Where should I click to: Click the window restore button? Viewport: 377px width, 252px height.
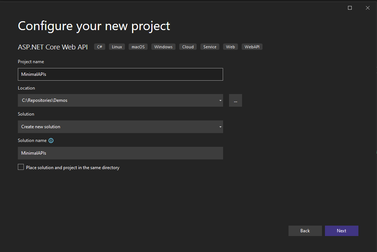(x=349, y=7)
